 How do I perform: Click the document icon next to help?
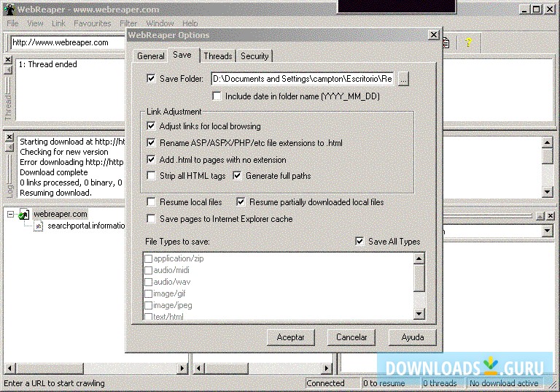446,43
